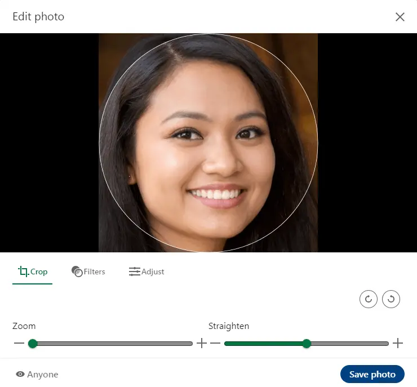
Task: Close the Edit photo dialog
Action: (x=400, y=17)
